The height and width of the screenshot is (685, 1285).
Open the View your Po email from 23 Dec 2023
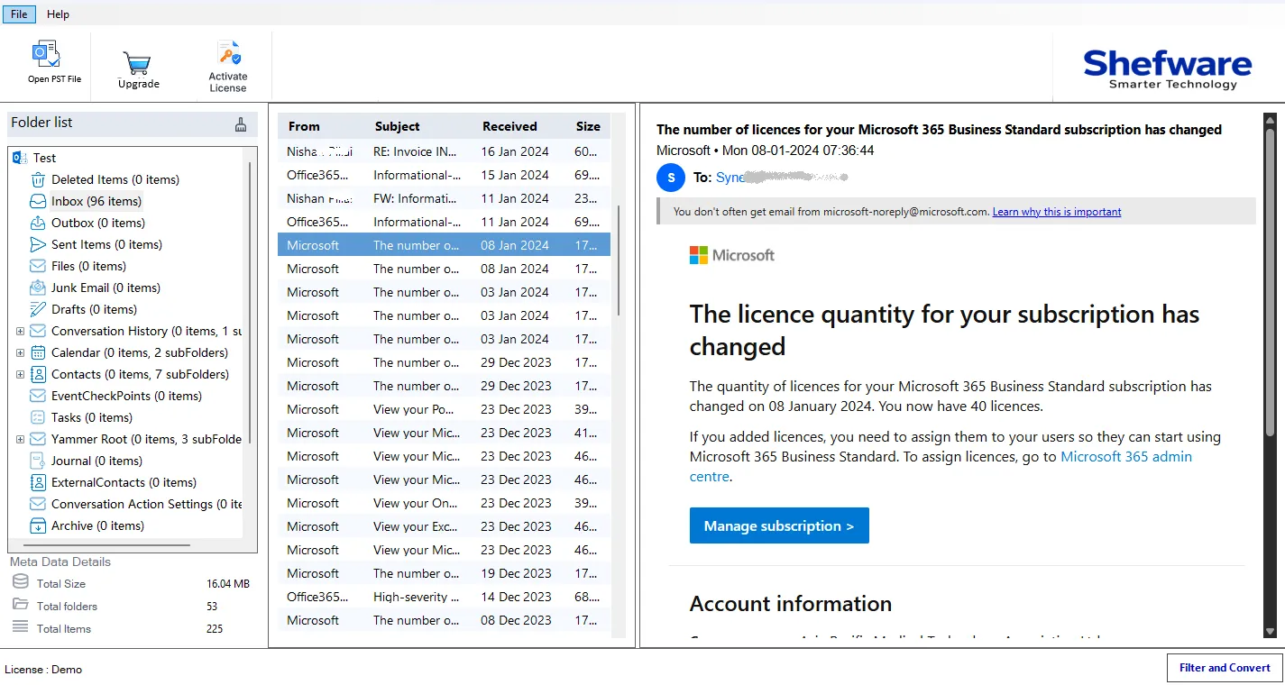click(444, 409)
